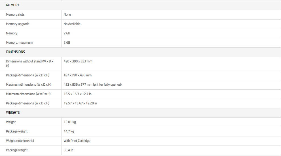The height and width of the screenshot is (156, 281).
Task: Click the MEMORY section header
Action: click(x=12, y=5)
